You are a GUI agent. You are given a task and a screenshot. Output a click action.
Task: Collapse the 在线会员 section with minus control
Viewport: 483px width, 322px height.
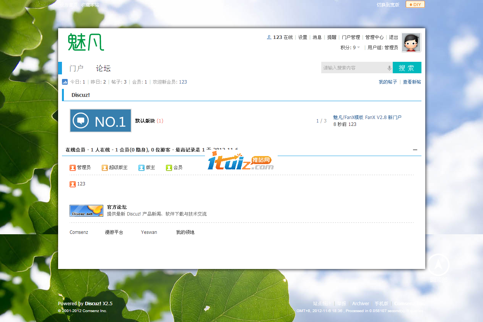click(415, 150)
